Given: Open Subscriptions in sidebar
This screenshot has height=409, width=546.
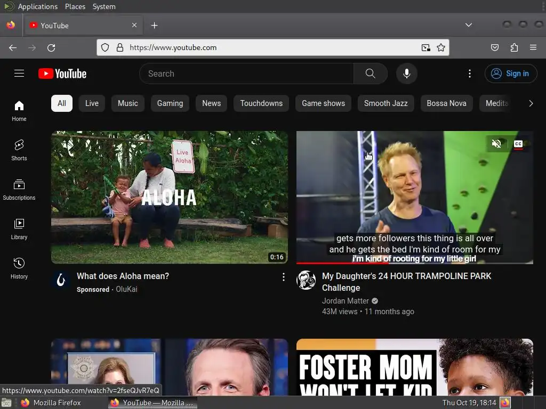Looking at the screenshot, I should (x=19, y=190).
